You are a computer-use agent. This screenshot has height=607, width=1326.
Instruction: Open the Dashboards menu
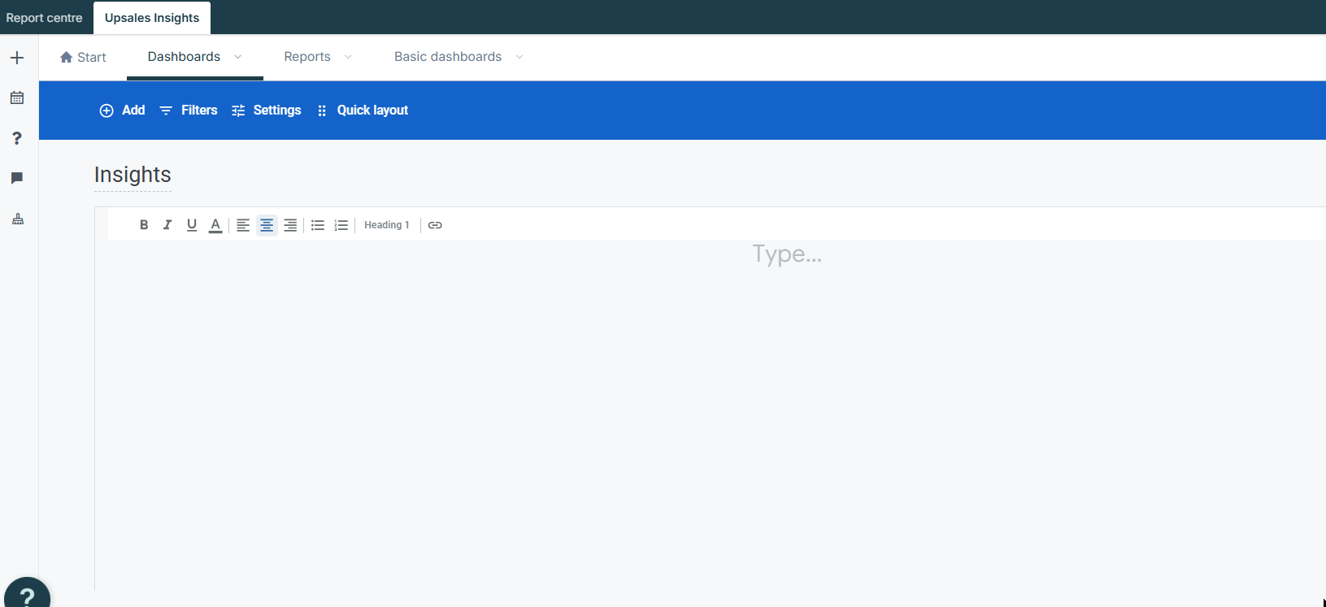pos(184,57)
